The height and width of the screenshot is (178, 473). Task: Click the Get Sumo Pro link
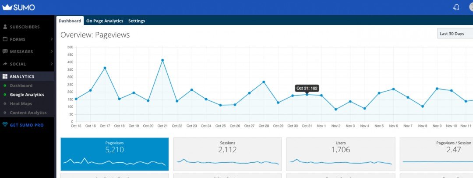(x=27, y=125)
